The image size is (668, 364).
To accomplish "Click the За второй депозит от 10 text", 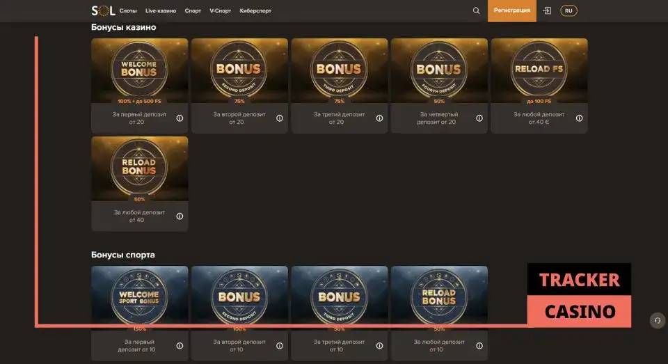I will (x=239, y=346).
